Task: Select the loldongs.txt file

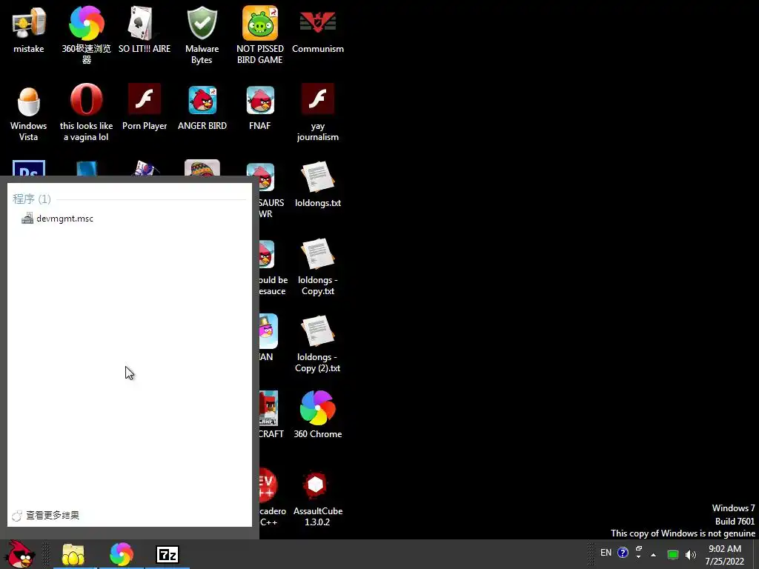Action: coord(317,184)
